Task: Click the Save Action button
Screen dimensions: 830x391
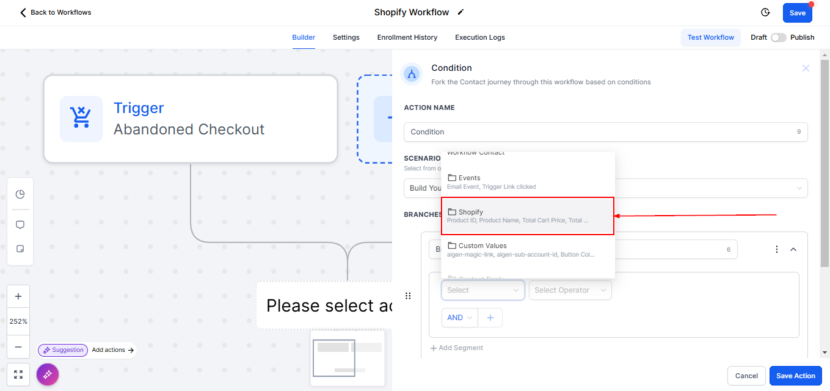Action: pos(795,376)
